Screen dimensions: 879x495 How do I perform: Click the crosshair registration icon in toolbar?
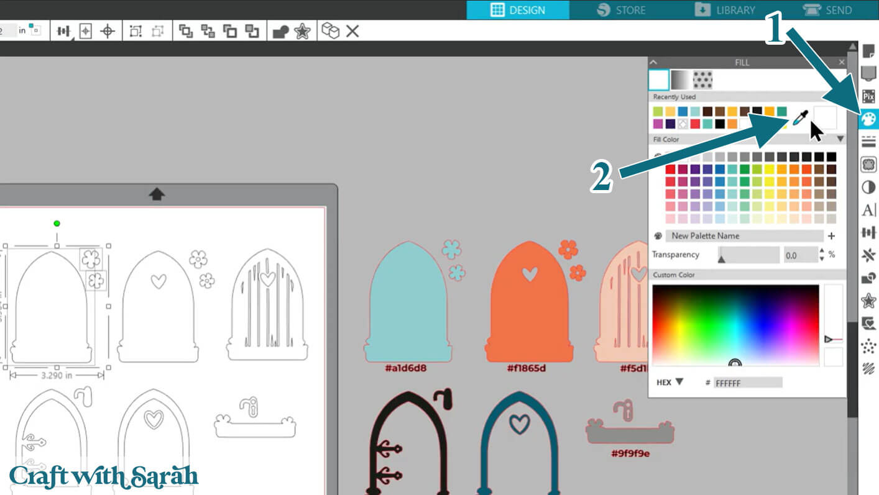click(x=108, y=31)
